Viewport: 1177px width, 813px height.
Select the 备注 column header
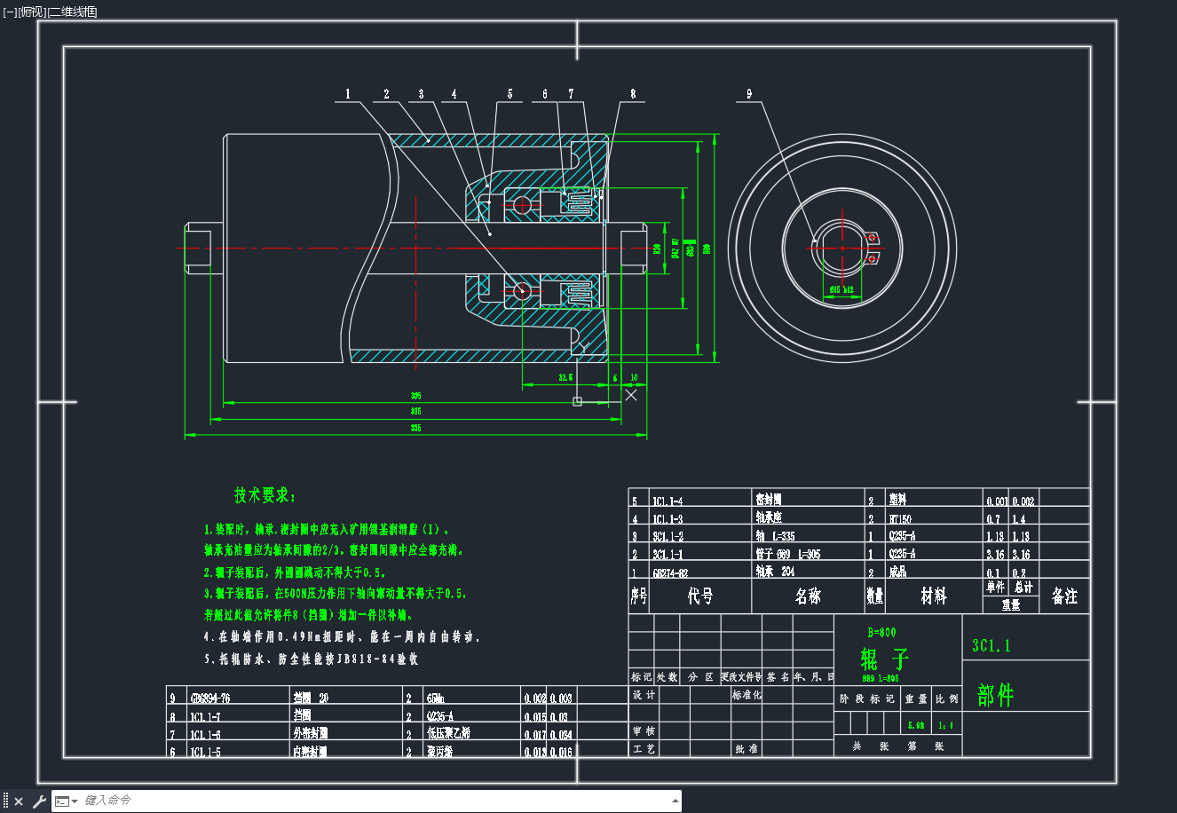tap(1064, 596)
